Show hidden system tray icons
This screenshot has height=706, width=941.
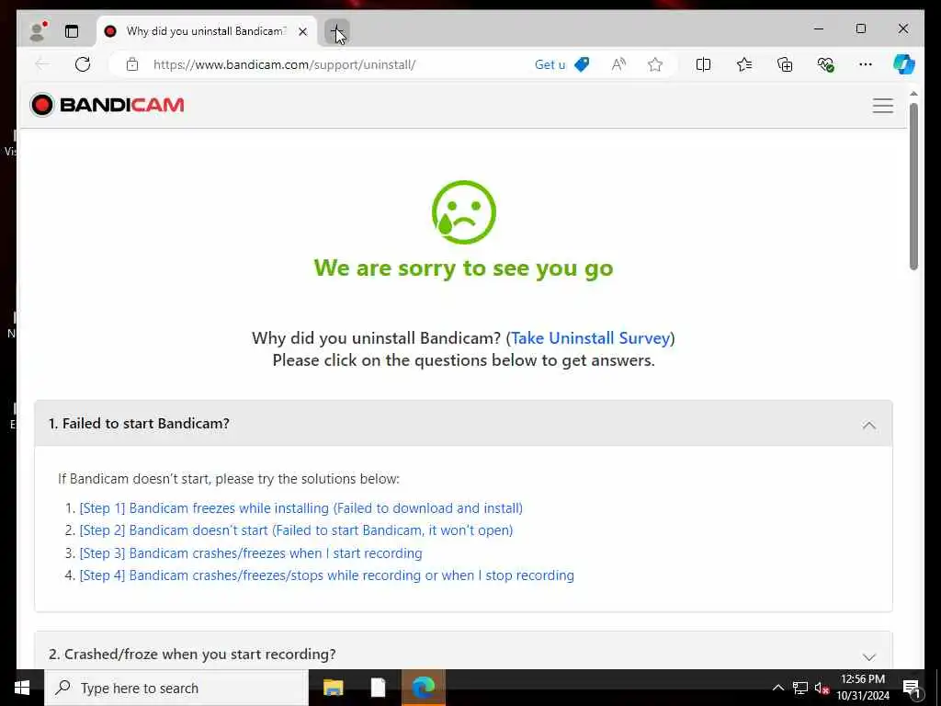pyautogui.click(x=777, y=688)
